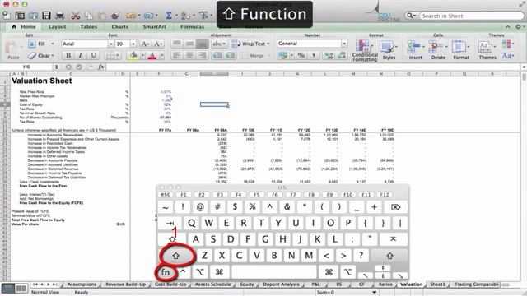Viewport: 527px width, 296px height.
Task: Click the Copy icon in toolbar
Action: tap(89, 16)
